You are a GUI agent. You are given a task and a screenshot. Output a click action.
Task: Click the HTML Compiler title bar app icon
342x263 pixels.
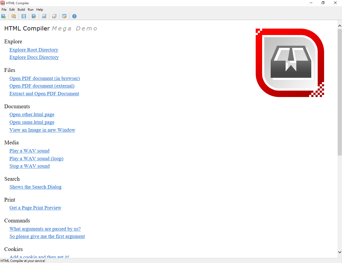3,3
